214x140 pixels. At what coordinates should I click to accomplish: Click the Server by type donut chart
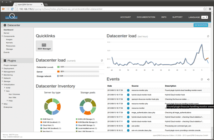pos(52,107)
